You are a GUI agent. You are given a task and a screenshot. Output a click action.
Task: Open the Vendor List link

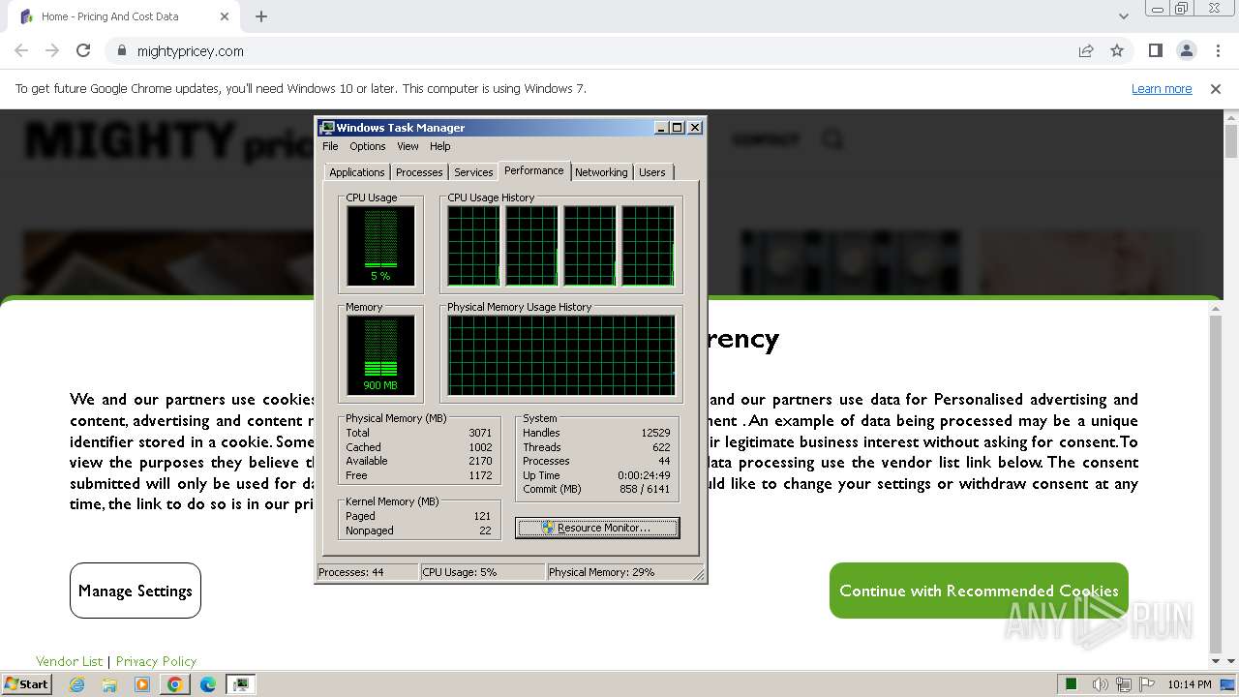pos(69,661)
